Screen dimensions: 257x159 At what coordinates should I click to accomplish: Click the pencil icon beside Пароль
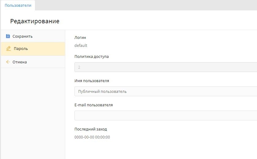pyautogui.click(x=8, y=48)
